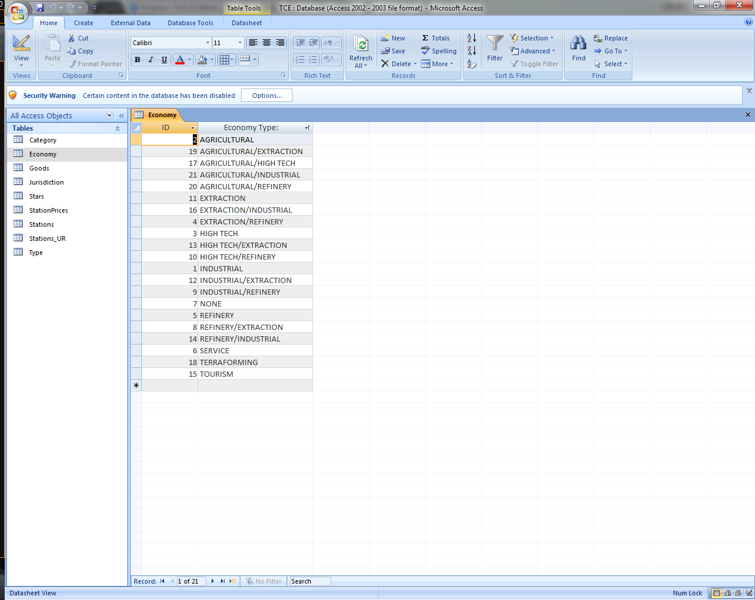Click security warning Options button
Screen dimensions: 755x600
point(267,96)
